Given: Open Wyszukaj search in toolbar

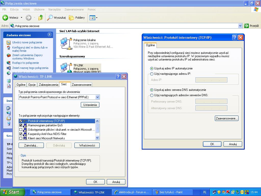Looking at the screenshot, I should pos(56,18).
